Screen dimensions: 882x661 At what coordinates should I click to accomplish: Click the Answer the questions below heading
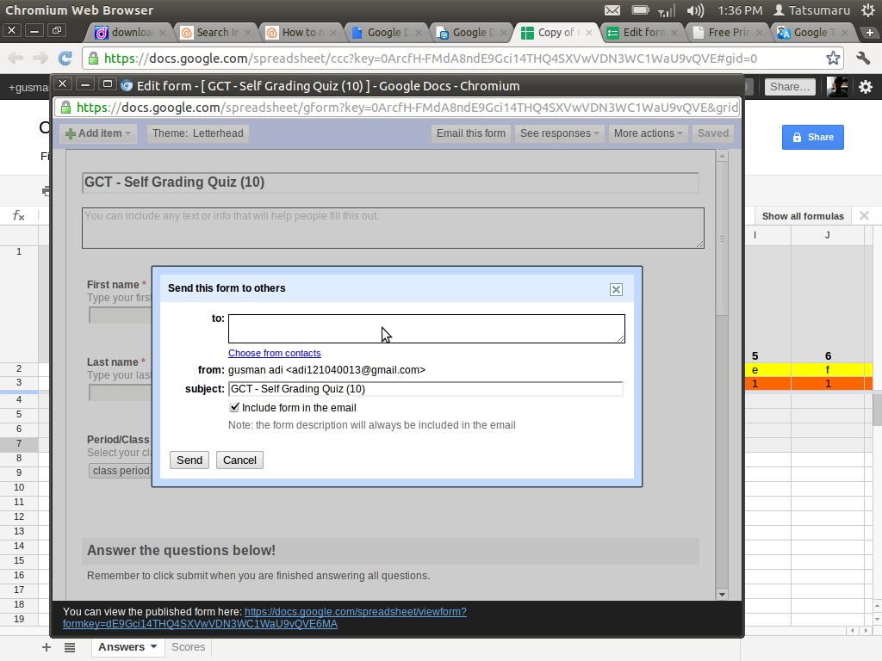tap(181, 550)
